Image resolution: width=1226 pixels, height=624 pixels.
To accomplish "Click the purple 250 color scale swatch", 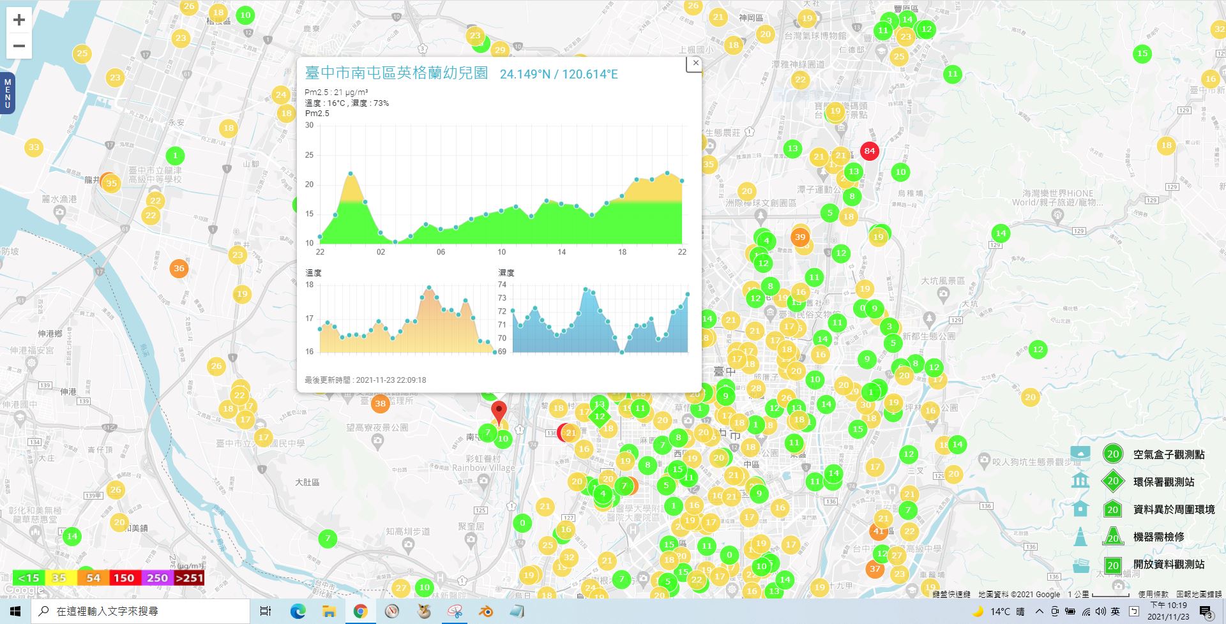I will tap(157, 578).
